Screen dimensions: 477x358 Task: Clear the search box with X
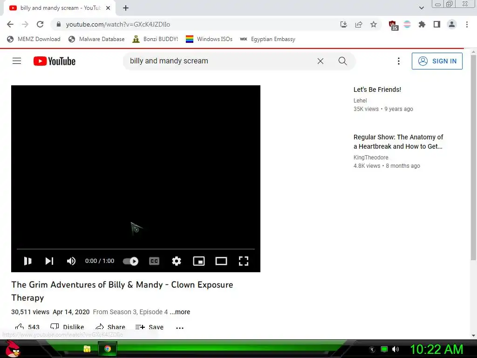320,61
